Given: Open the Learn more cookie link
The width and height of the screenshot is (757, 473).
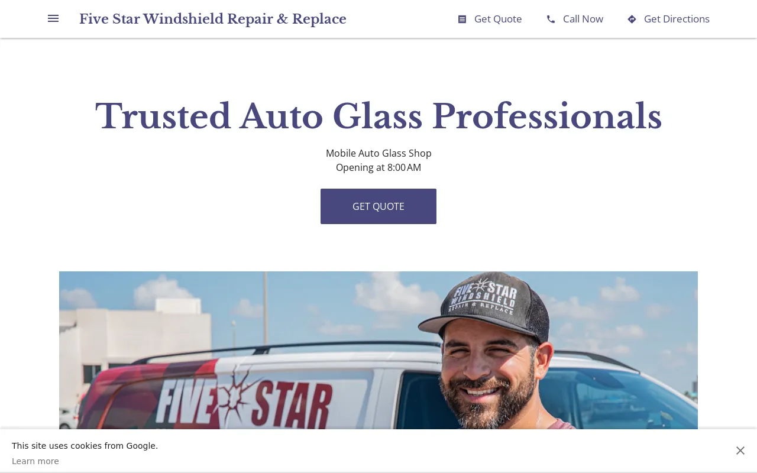Looking at the screenshot, I should 35,461.
